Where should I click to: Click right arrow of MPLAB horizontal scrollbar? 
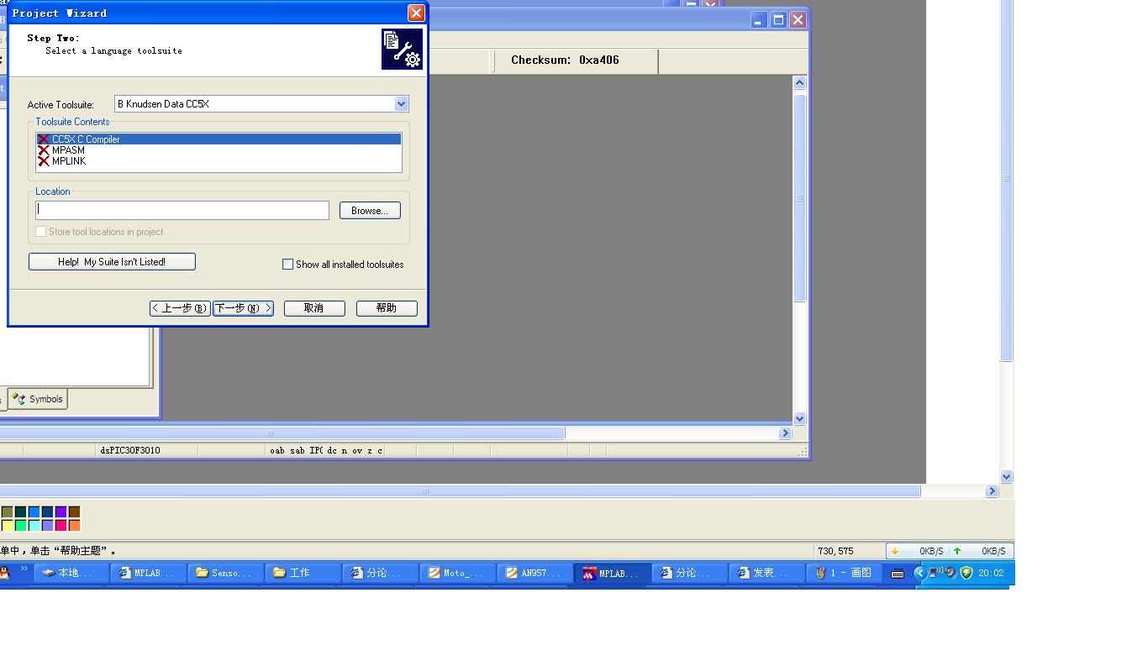click(785, 433)
